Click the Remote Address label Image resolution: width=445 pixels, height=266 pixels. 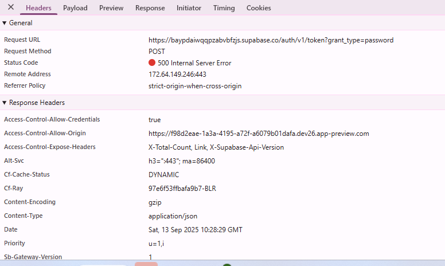[x=28, y=74]
